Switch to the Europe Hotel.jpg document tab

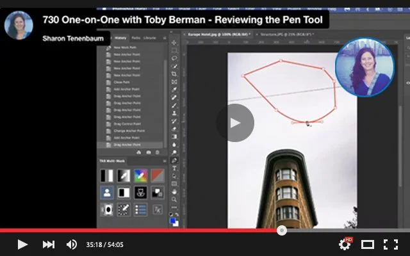point(218,34)
